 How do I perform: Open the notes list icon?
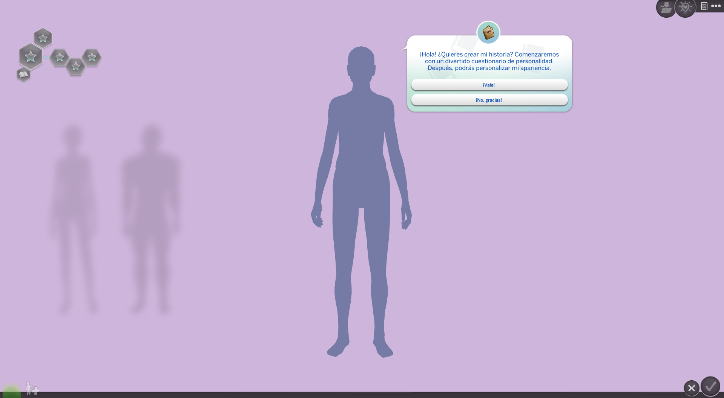tap(704, 6)
